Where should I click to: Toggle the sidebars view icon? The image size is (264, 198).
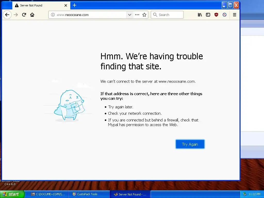[208, 15]
